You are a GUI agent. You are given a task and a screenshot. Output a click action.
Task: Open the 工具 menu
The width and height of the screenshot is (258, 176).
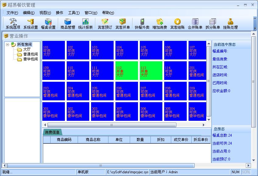[x=74, y=13]
